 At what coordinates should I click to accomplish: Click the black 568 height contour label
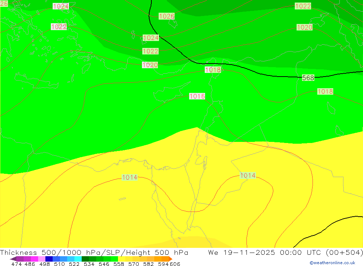pos(308,78)
